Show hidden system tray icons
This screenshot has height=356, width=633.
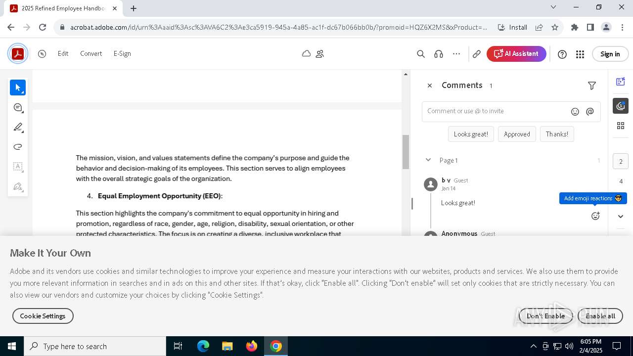point(533,346)
